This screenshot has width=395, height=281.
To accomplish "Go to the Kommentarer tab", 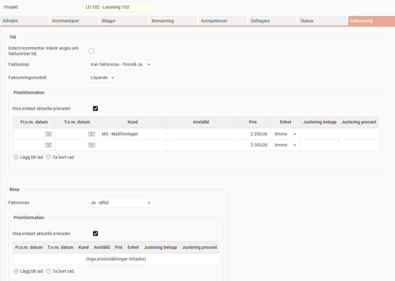I will [73, 21].
